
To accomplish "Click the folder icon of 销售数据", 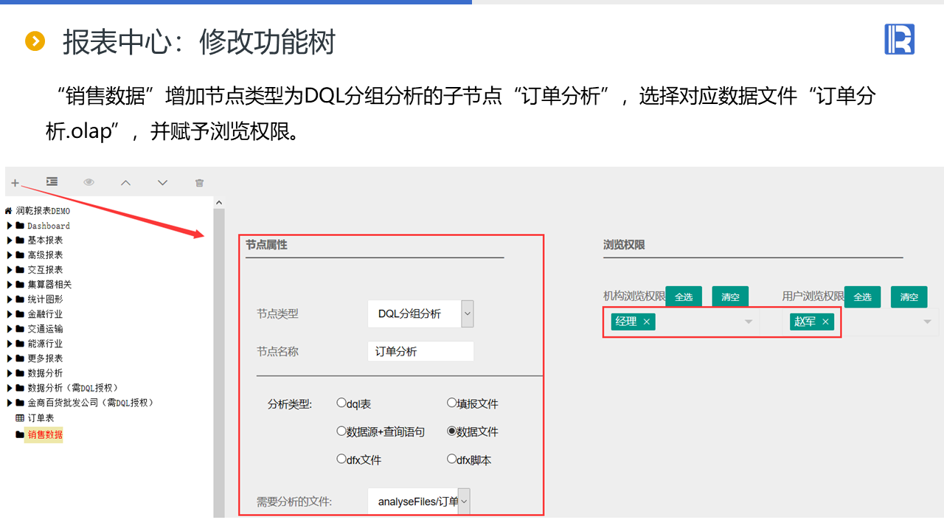I will click(x=20, y=434).
